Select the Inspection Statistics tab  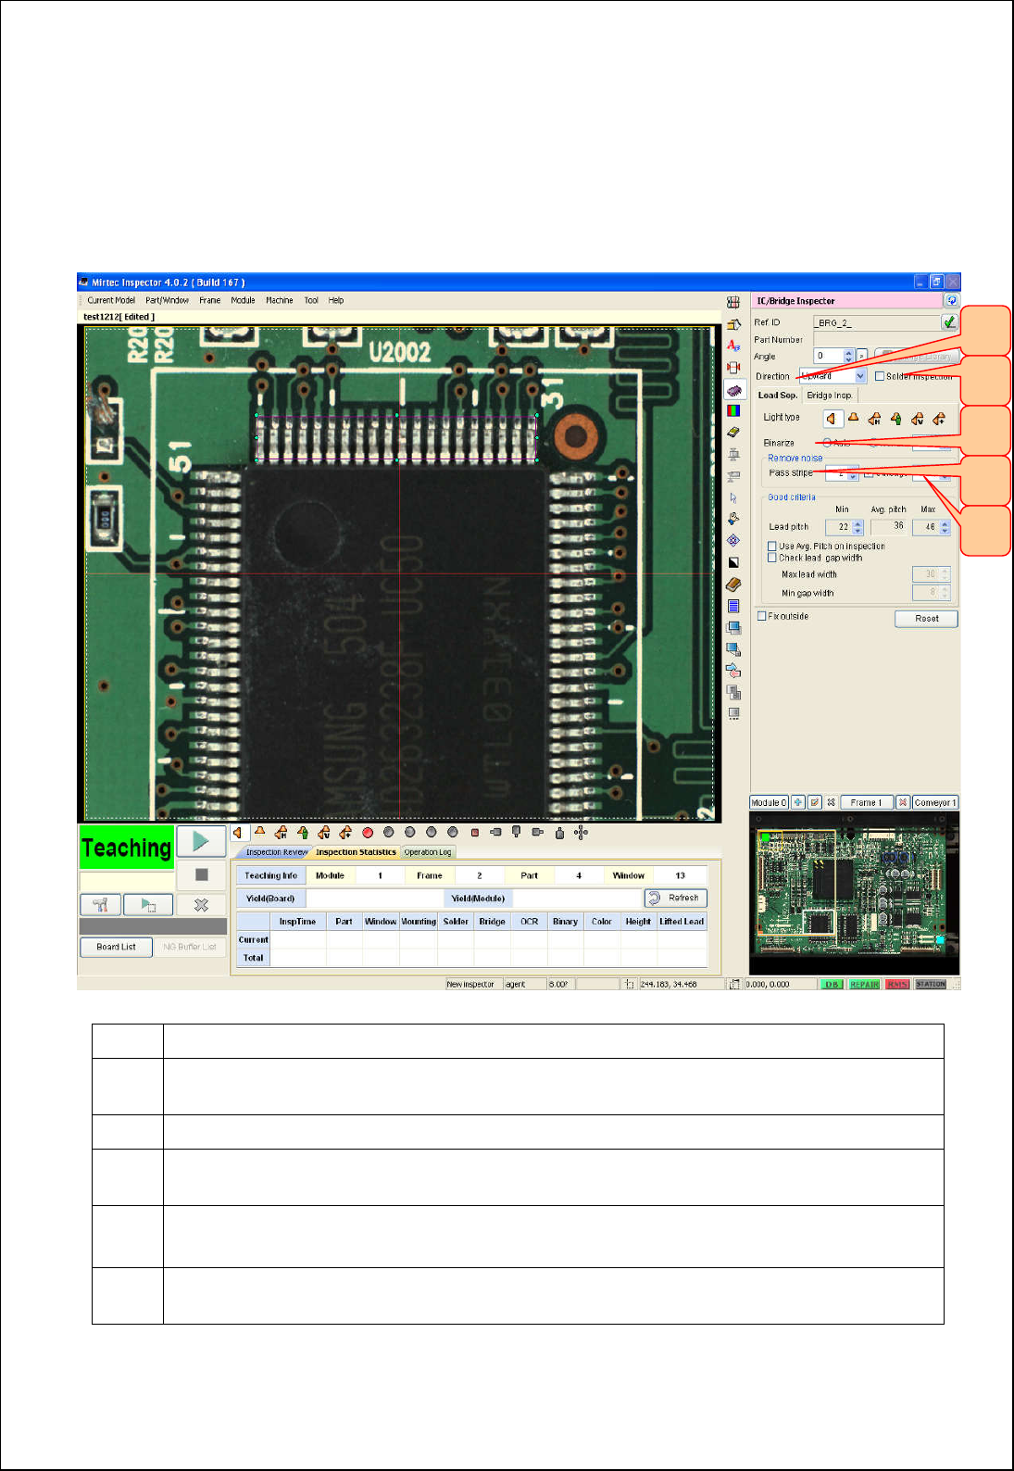click(x=356, y=852)
